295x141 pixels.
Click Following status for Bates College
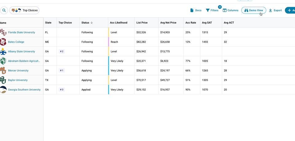tap(87, 42)
